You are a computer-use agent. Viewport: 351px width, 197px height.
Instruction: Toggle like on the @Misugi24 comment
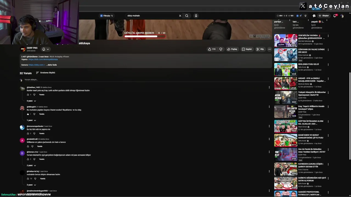coord(28,114)
